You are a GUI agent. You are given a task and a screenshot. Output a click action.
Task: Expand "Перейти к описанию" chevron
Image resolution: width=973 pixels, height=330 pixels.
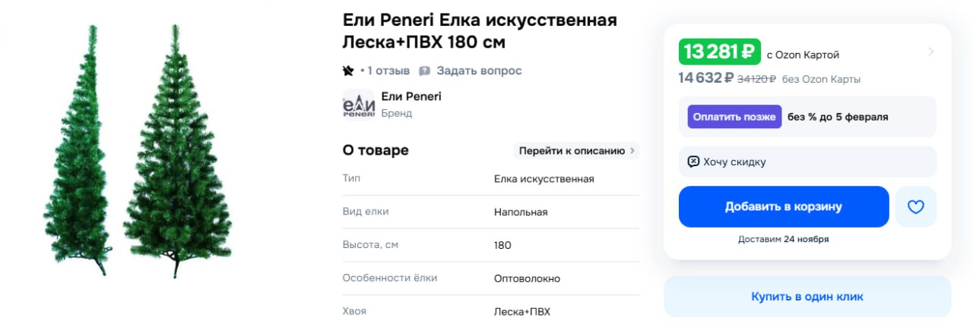(x=632, y=150)
